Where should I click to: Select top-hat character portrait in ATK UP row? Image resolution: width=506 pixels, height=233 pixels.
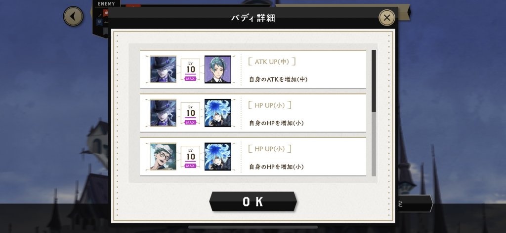pos(163,69)
